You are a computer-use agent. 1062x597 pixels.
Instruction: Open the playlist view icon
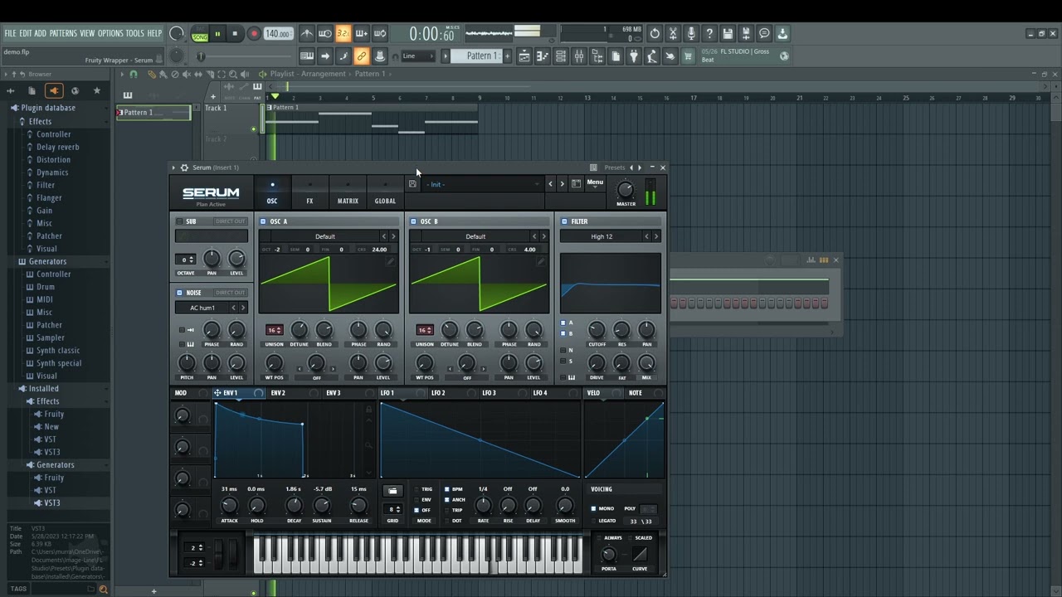[524, 56]
